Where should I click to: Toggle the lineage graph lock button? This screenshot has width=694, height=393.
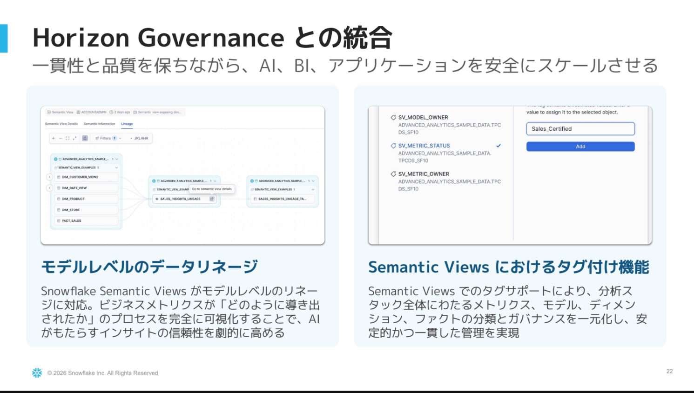click(x=85, y=138)
